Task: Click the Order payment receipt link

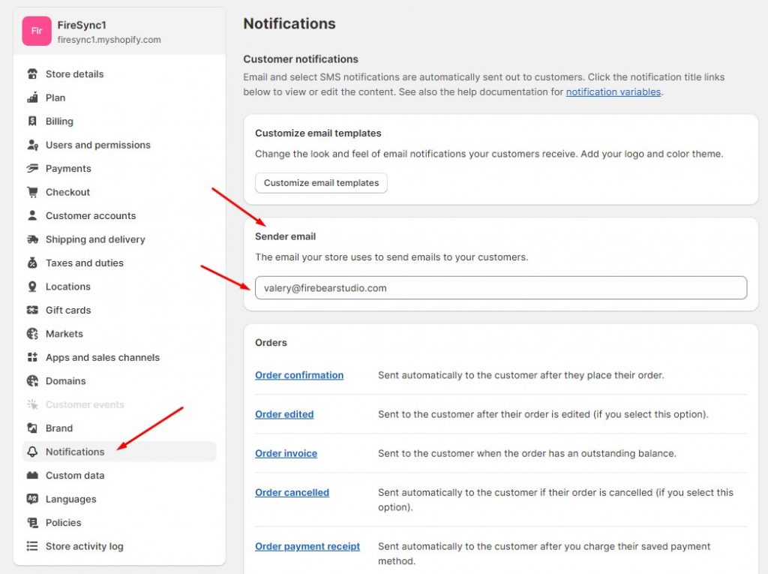Action: tap(307, 546)
